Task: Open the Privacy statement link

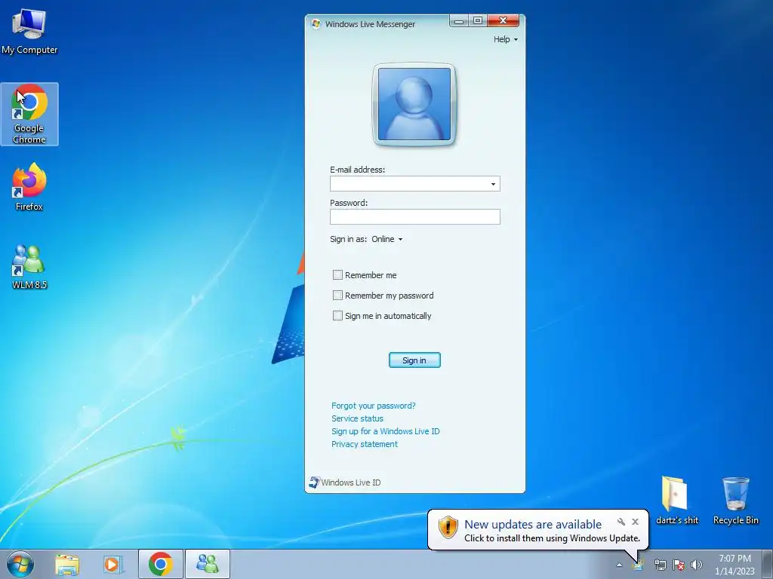Action: (x=365, y=444)
